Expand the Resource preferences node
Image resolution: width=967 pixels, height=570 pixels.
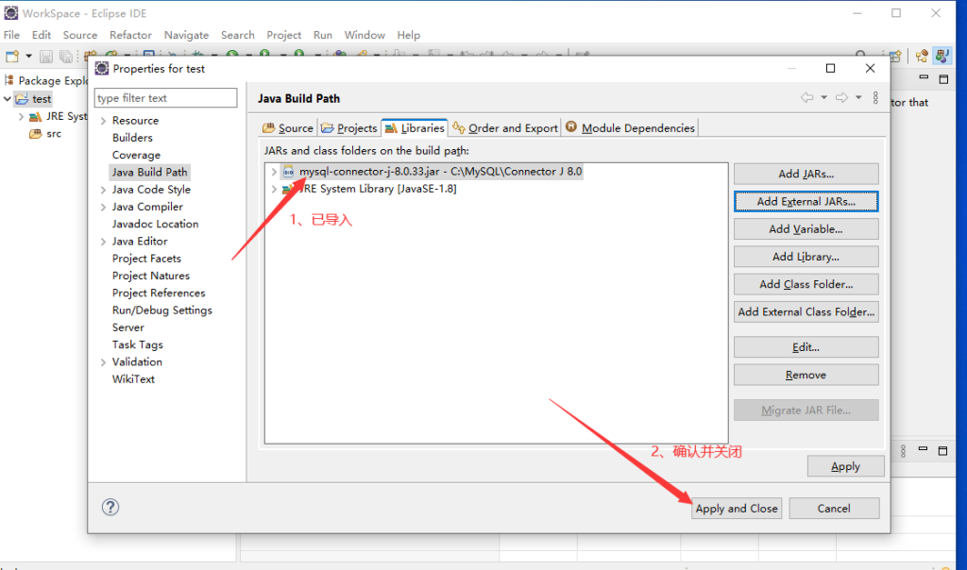(103, 121)
